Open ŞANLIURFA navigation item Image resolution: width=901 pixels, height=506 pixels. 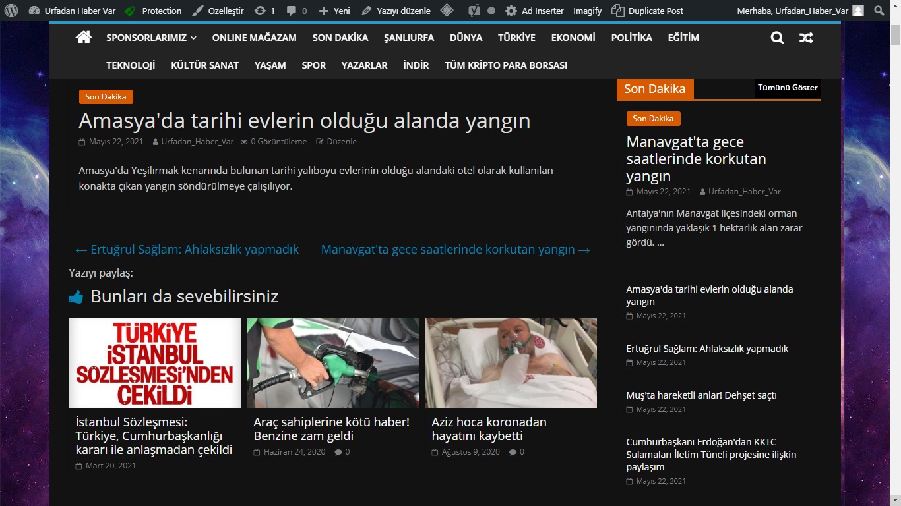409,38
